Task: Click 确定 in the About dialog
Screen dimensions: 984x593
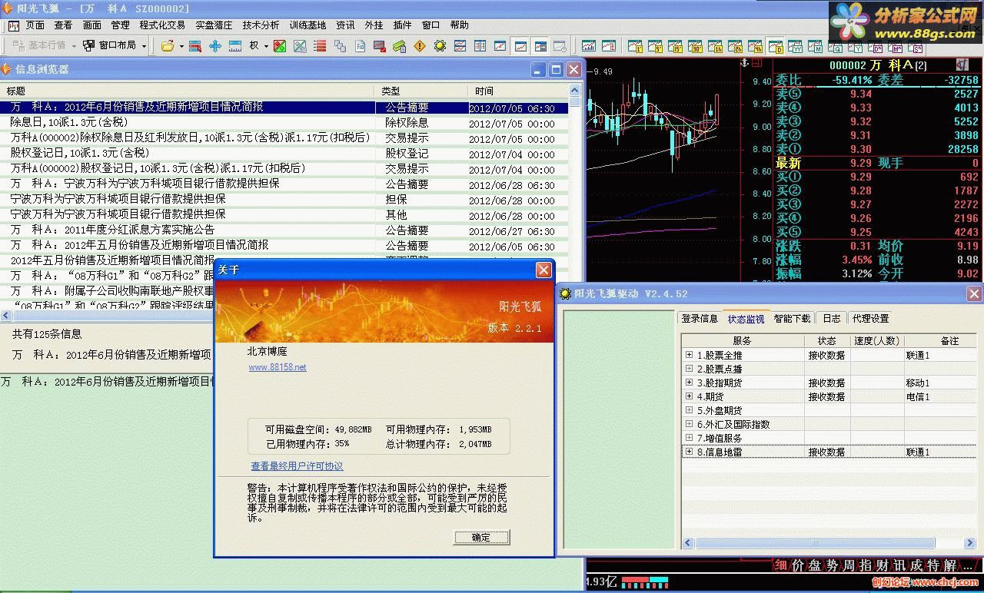Action: pyautogui.click(x=481, y=537)
